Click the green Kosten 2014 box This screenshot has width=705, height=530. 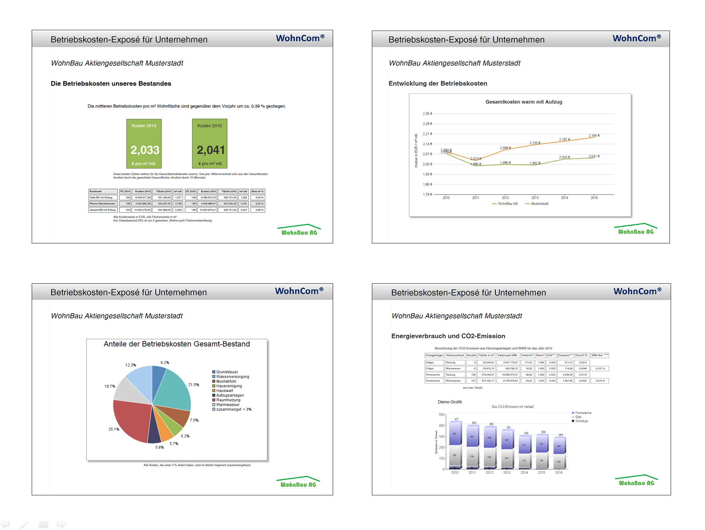144,143
